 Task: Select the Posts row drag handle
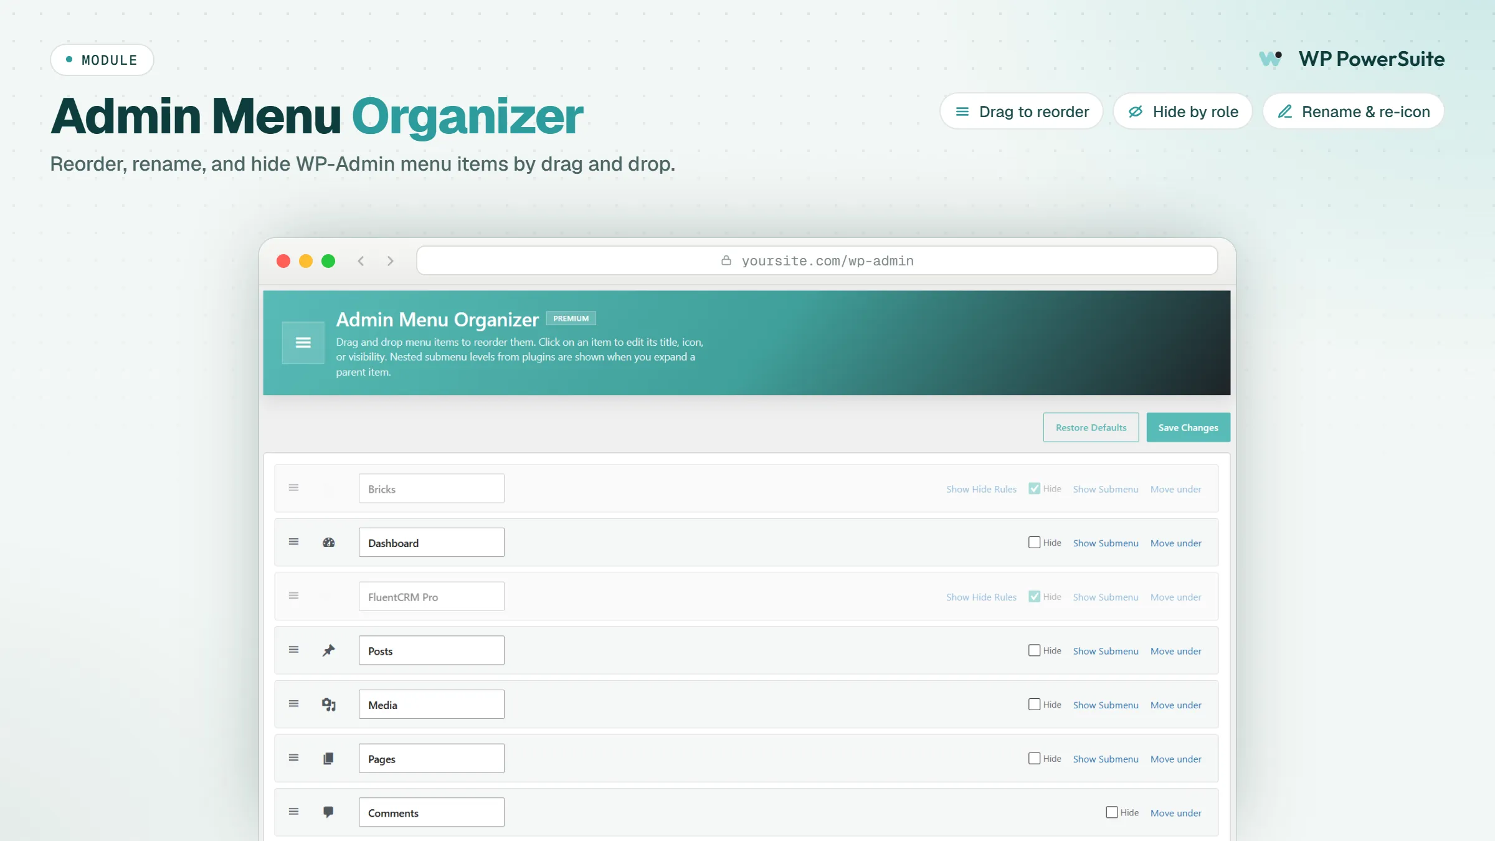[x=293, y=650]
